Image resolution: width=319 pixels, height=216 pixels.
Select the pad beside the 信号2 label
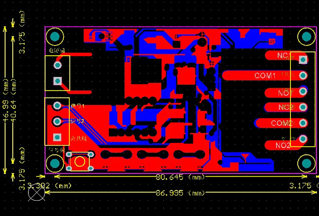tap(57, 122)
